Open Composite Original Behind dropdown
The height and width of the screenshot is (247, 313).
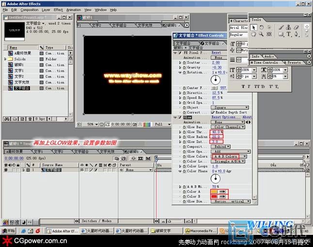point(221,147)
